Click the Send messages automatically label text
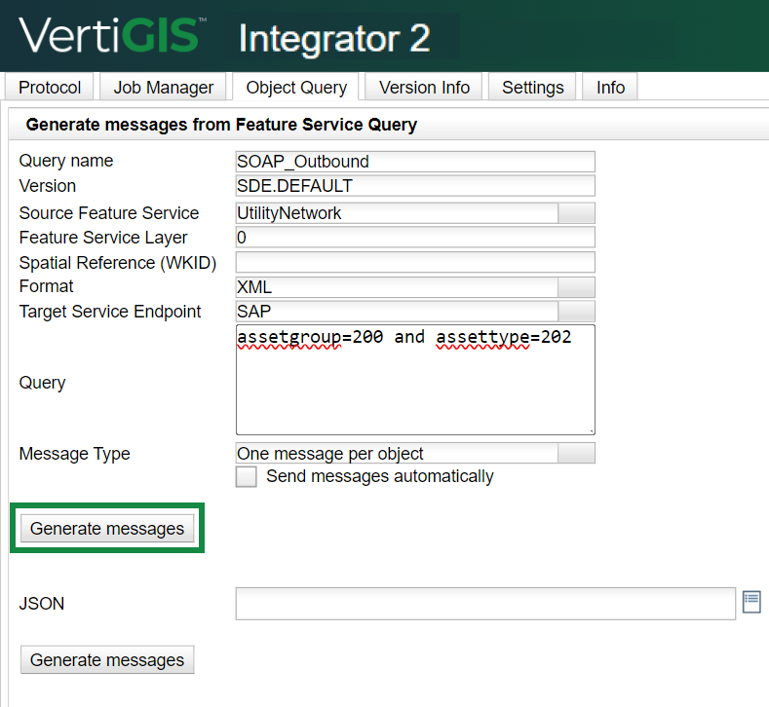The image size is (769, 707). [380, 476]
